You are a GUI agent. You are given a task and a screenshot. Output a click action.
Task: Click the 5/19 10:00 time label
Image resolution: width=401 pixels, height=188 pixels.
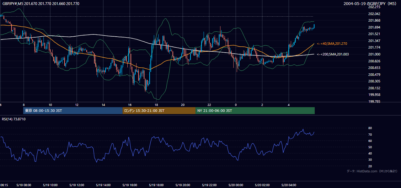(50, 185)
